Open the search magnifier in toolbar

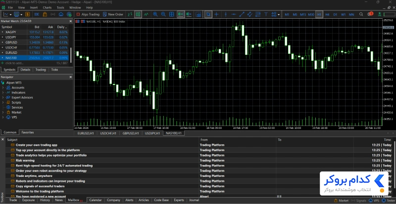(361, 14)
